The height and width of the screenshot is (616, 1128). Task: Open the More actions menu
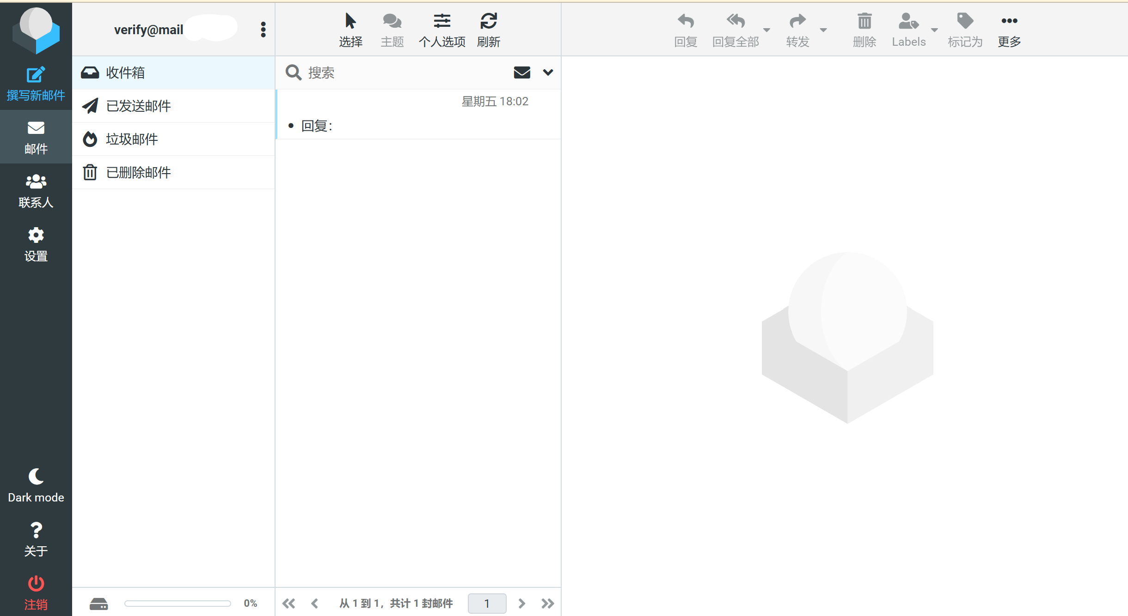coord(1009,30)
